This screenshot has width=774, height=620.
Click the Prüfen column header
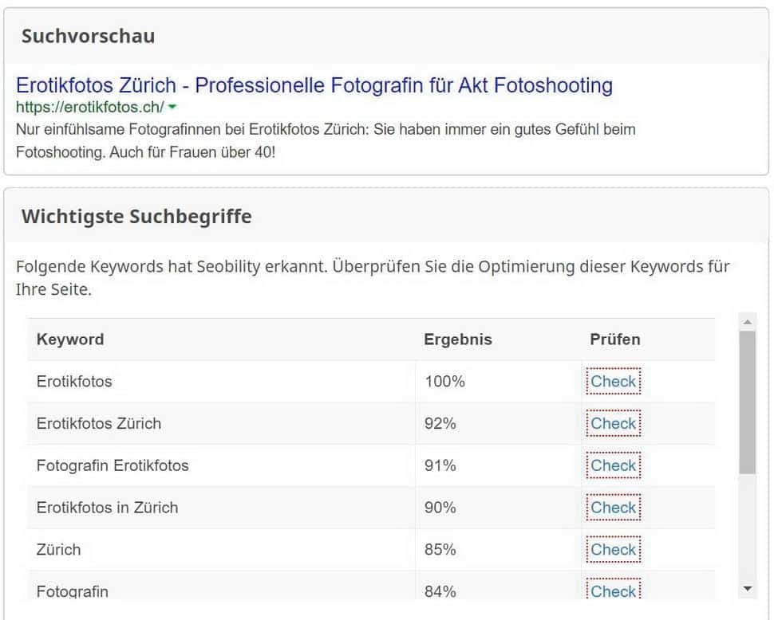coord(615,339)
